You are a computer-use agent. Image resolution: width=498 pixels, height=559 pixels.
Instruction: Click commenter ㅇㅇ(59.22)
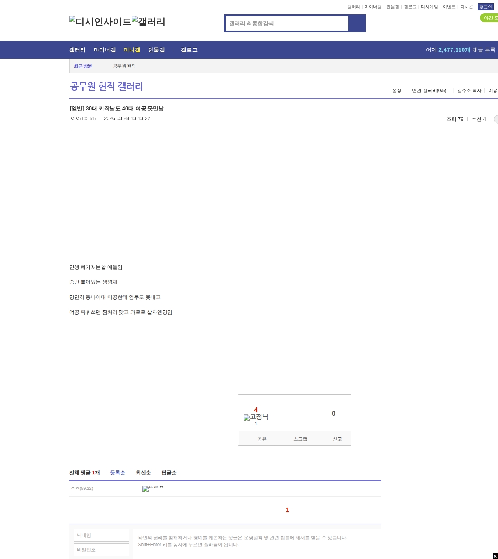(x=82, y=488)
